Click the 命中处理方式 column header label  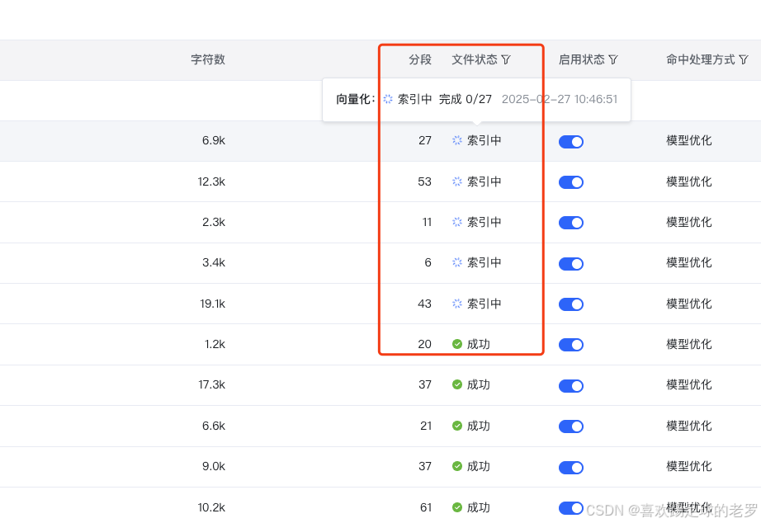pos(701,59)
